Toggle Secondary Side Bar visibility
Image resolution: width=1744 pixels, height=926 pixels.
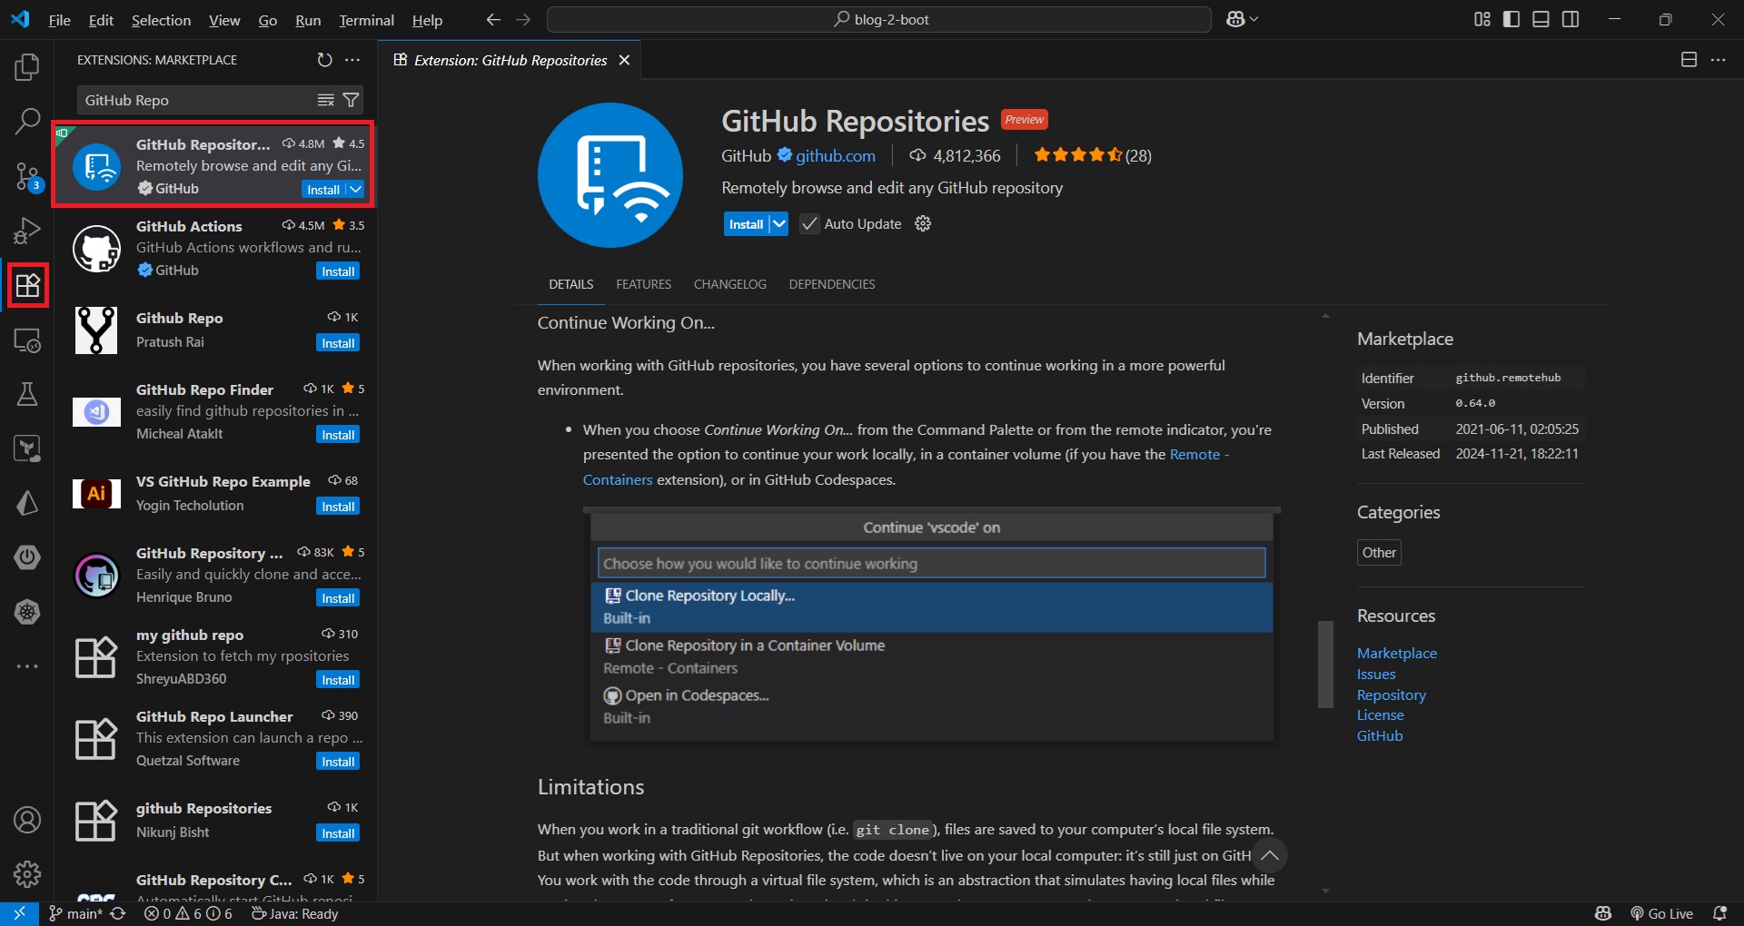click(1570, 19)
